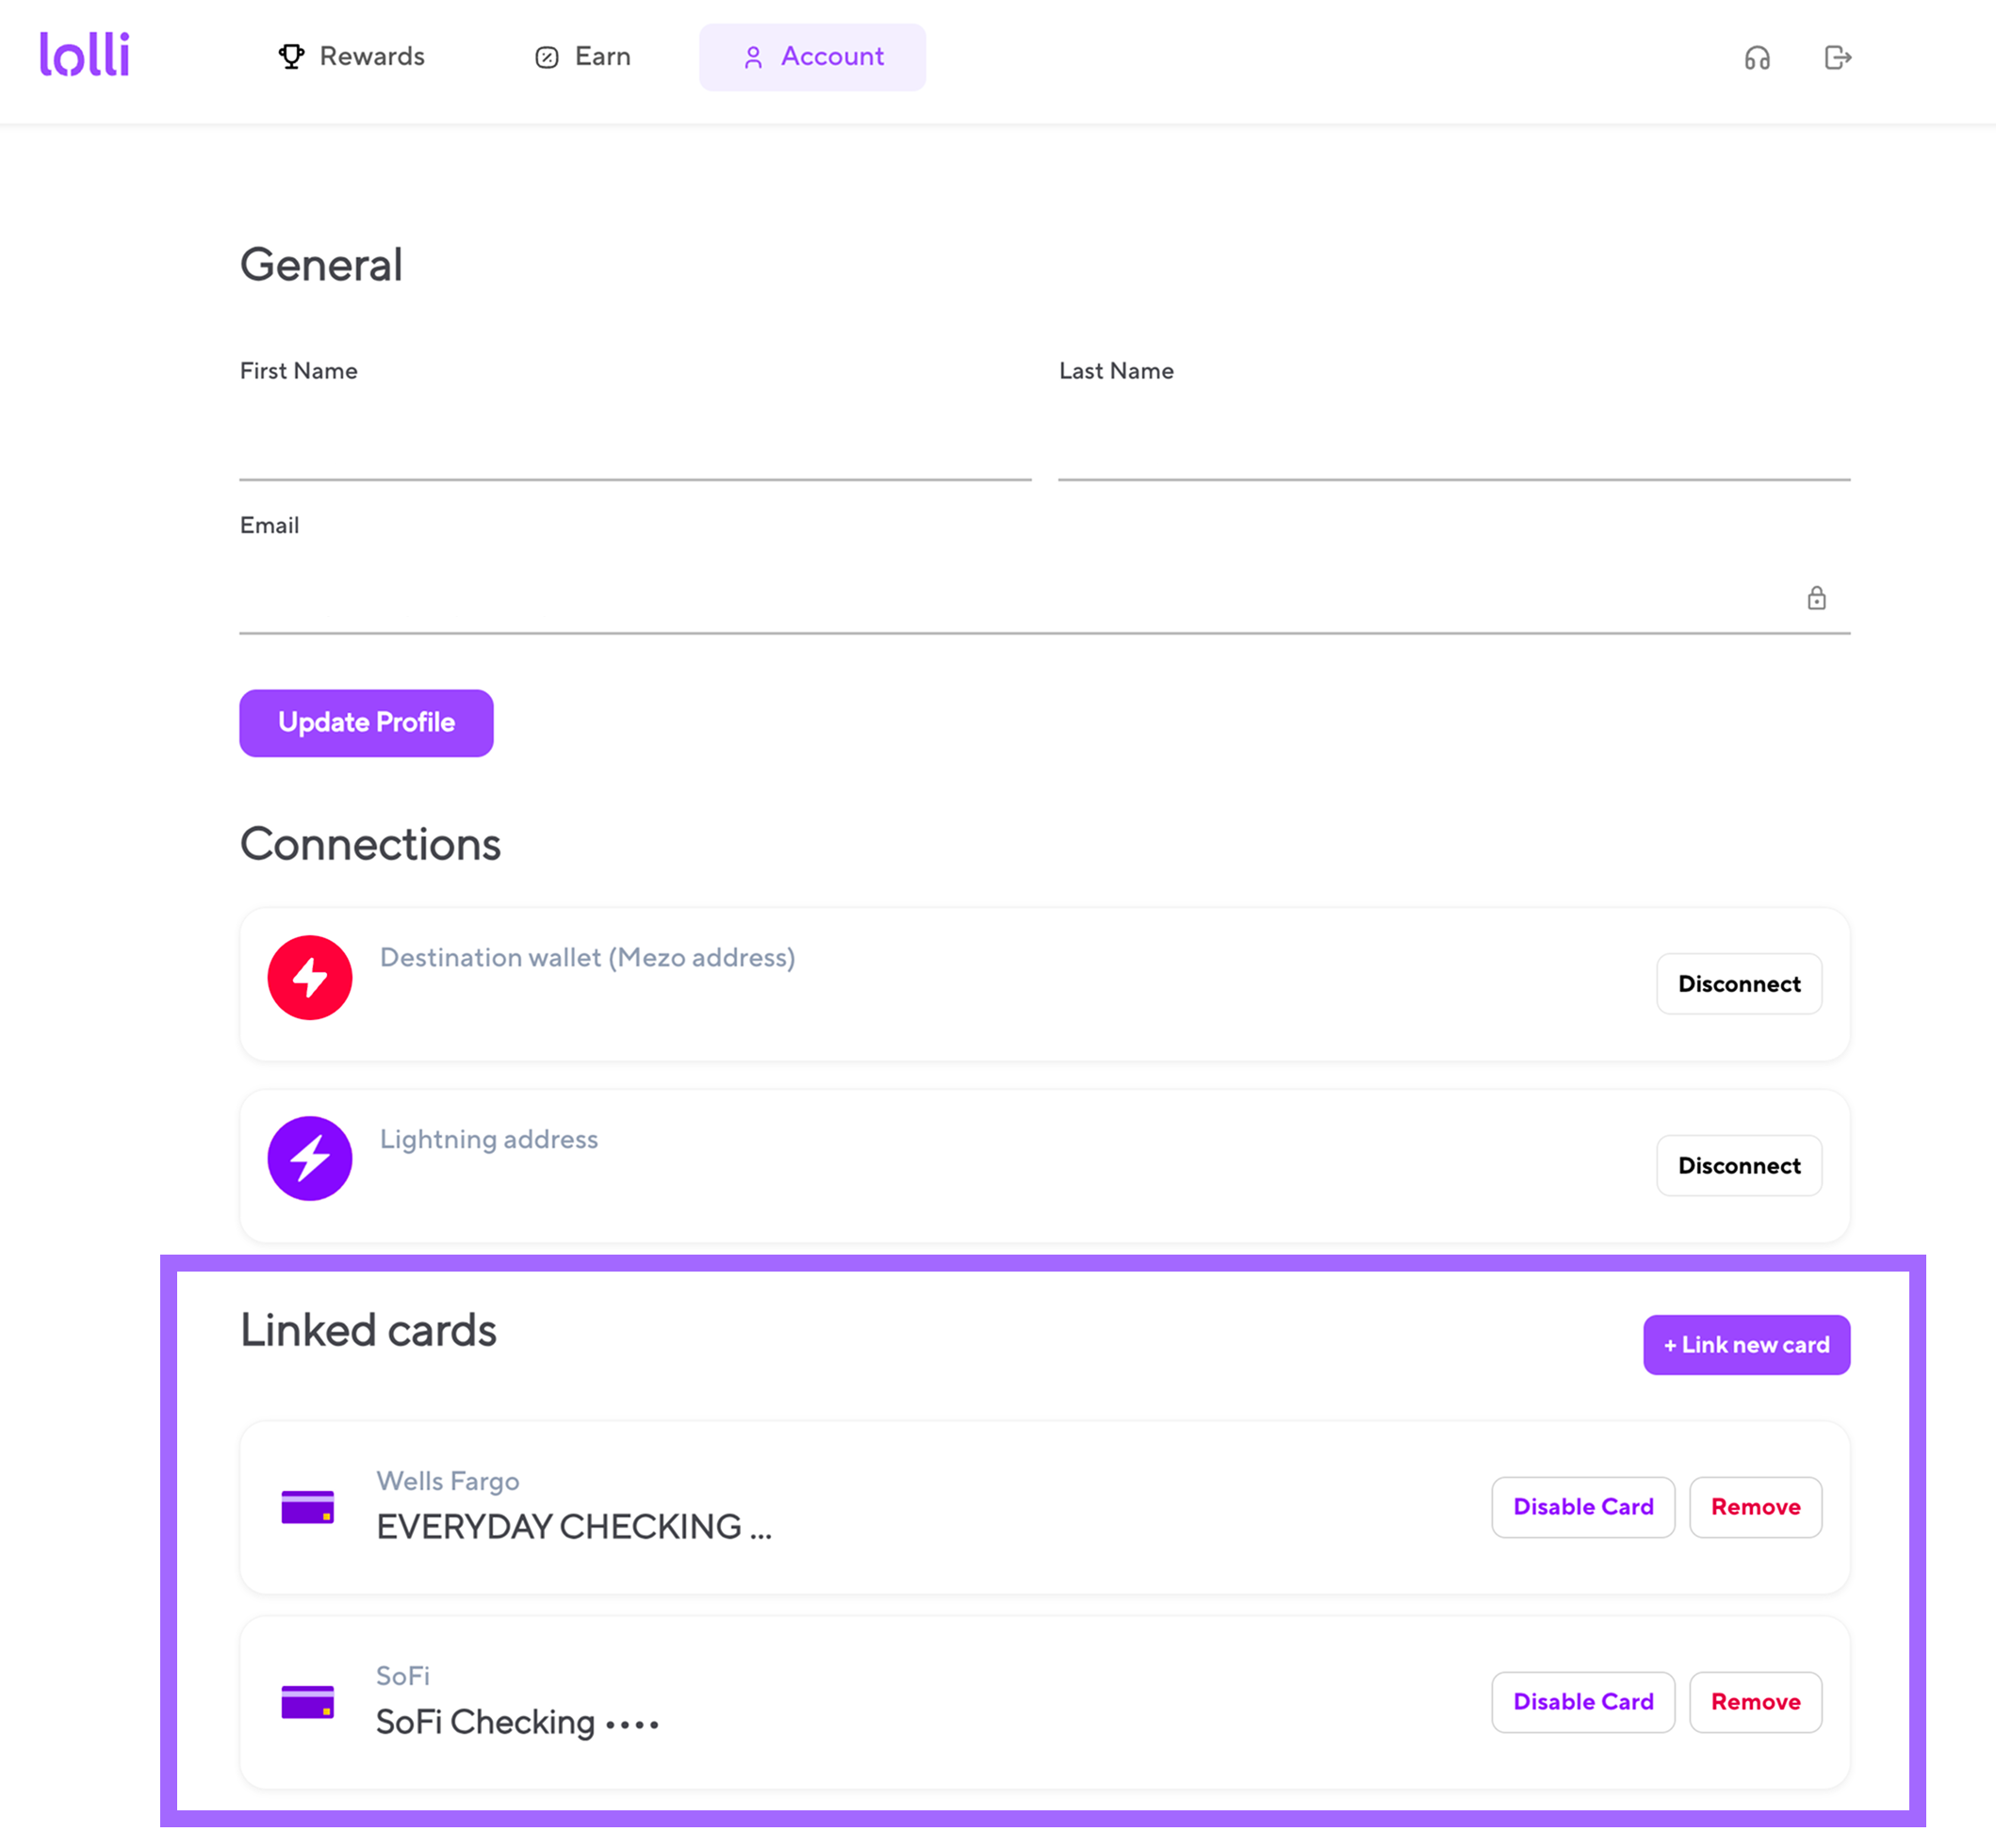
Task: Disconnect the Lightning address
Action: coord(1739,1165)
